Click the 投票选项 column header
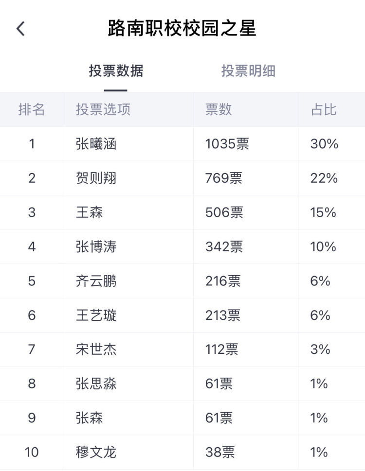This screenshot has width=365, height=471. click(103, 109)
